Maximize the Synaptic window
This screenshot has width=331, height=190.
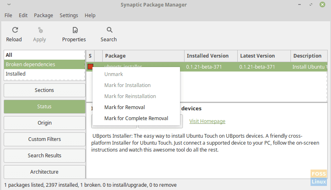click(x=311, y=4)
